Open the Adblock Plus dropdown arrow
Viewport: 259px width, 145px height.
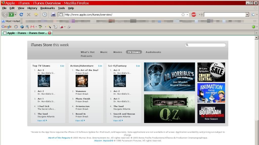200,15
